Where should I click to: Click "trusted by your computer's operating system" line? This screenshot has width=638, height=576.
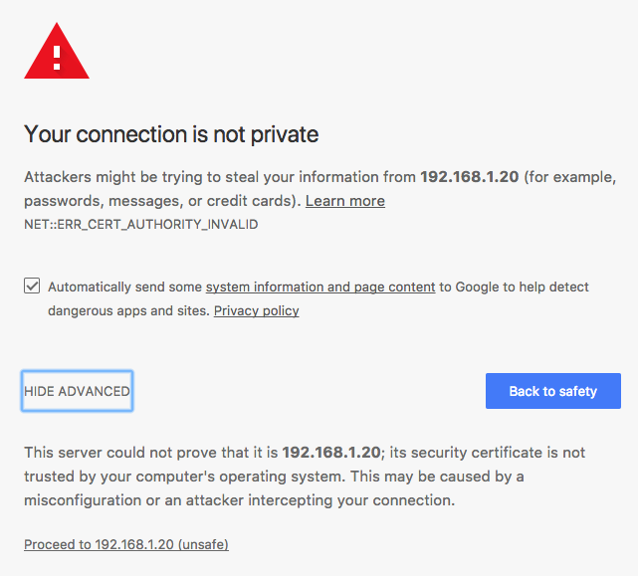pyautogui.click(x=185, y=477)
